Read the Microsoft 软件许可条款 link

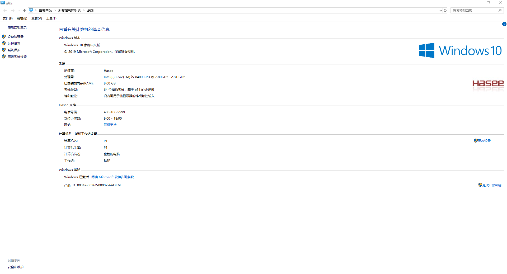[112, 177]
